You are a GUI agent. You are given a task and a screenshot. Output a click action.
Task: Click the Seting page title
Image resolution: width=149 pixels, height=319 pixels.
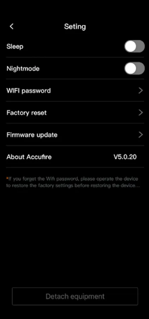click(x=75, y=27)
